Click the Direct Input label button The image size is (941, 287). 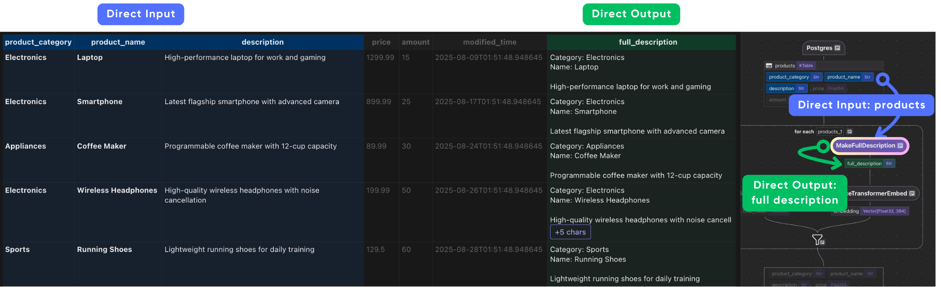click(x=141, y=14)
